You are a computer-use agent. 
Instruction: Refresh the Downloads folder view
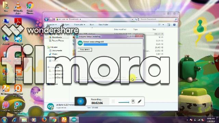point(136,19)
